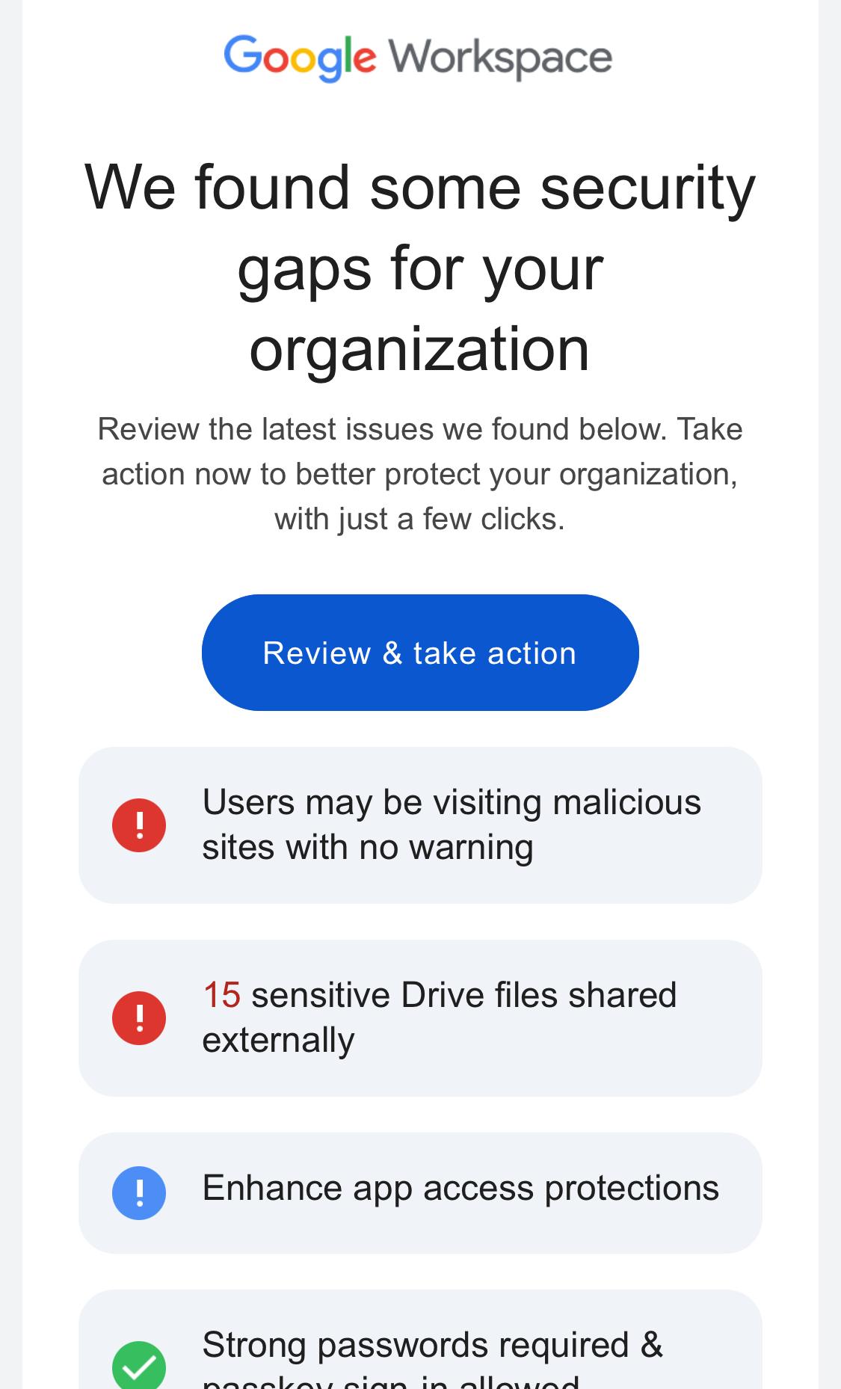Click the gray Workspace text in header
Image resolution: width=841 pixels, height=1389 pixels.
tap(500, 57)
